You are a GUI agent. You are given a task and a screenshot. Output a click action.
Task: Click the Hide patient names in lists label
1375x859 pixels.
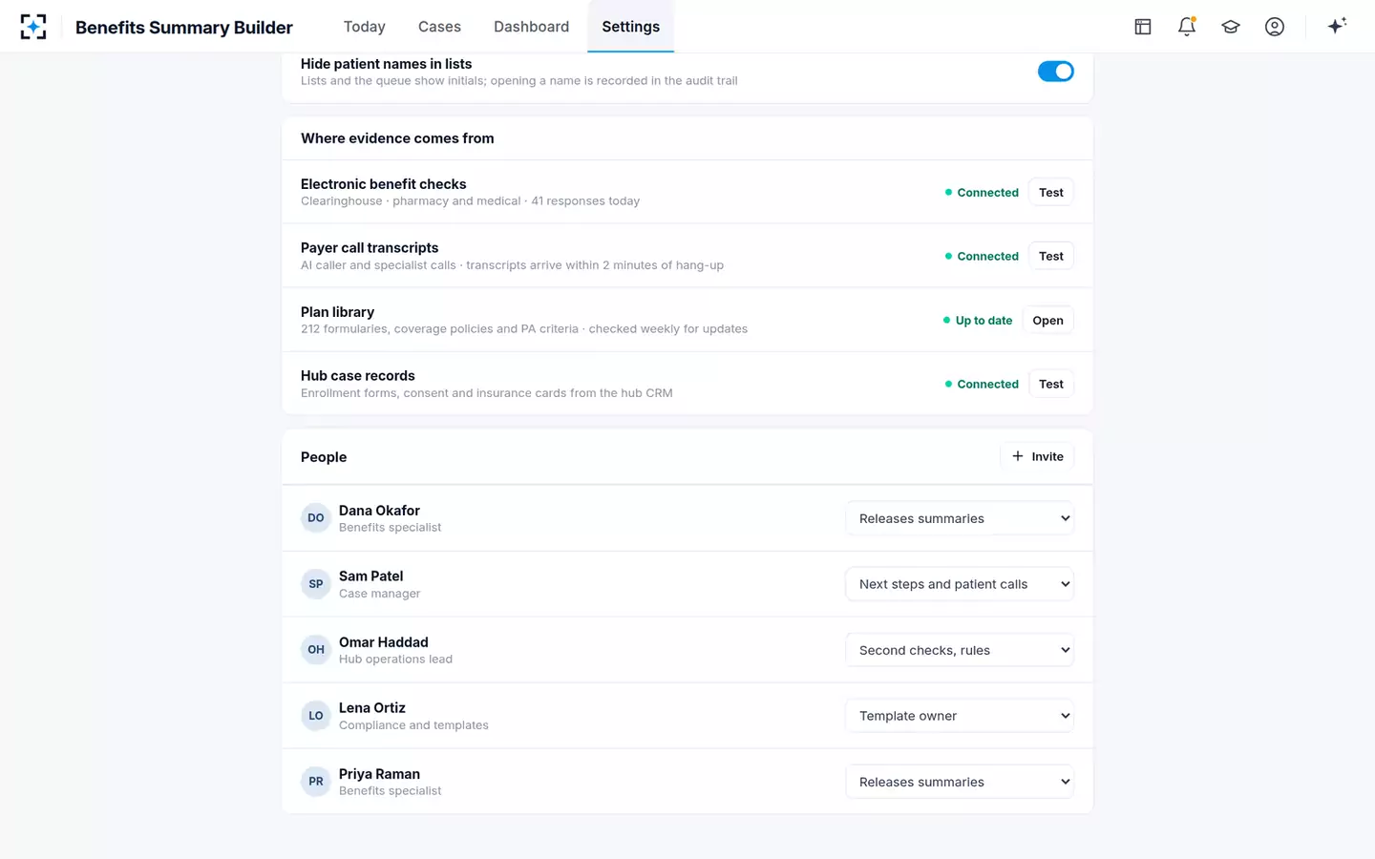tap(386, 64)
